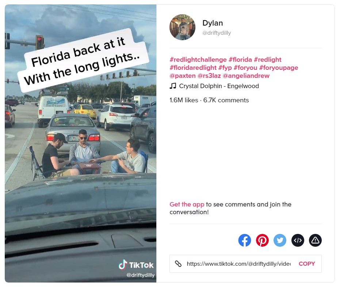
Task: Click the TikTok logo watermark
Action: pyautogui.click(x=136, y=265)
